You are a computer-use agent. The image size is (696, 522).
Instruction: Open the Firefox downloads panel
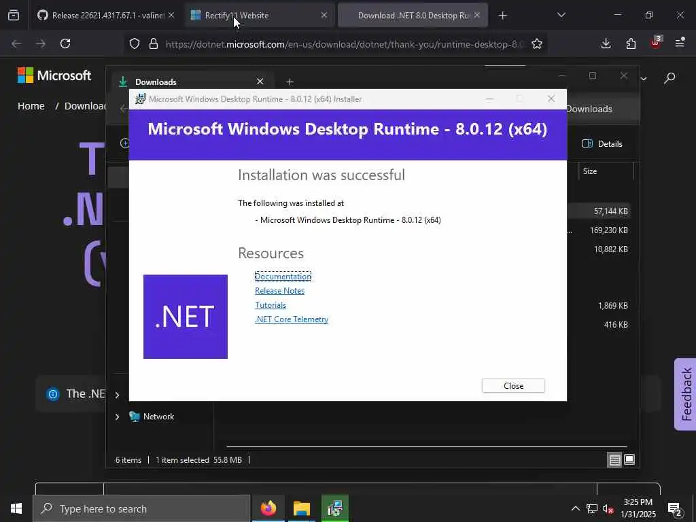pyautogui.click(x=606, y=43)
